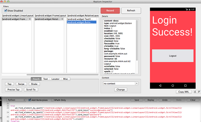The height and width of the screenshot is (122, 201).
Task: Click the 'type: android.widget.Button' detail line
Action: 118,23
